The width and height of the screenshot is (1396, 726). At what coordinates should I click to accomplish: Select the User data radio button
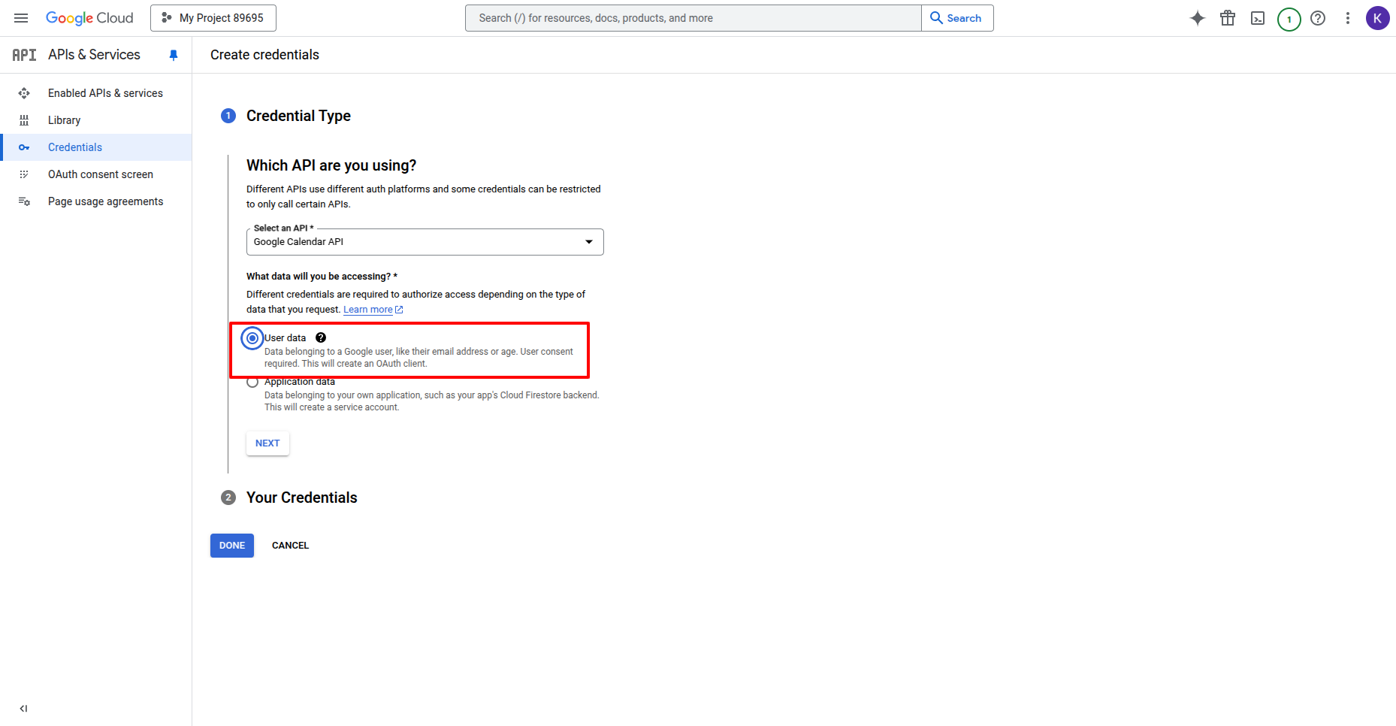[252, 338]
